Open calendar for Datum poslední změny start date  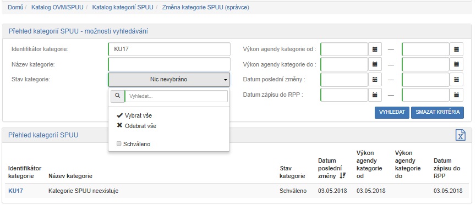[x=375, y=80]
